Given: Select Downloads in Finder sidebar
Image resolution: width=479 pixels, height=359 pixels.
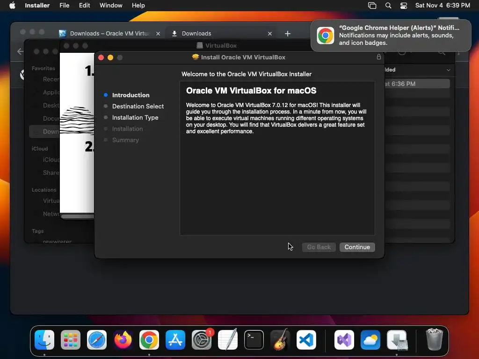Looking at the screenshot, I should click(x=44, y=131).
